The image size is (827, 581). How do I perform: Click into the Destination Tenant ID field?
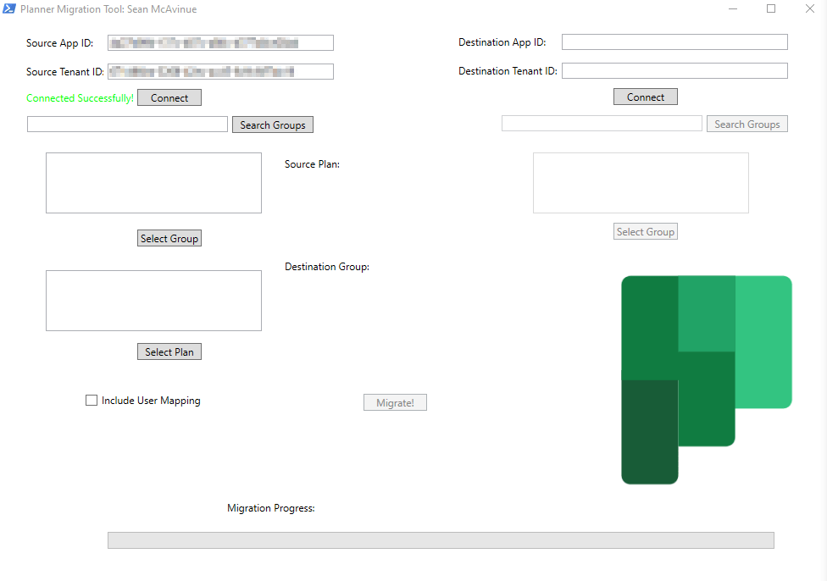(674, 71)
